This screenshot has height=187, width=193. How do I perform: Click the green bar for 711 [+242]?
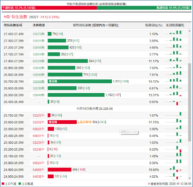point(65,75)
